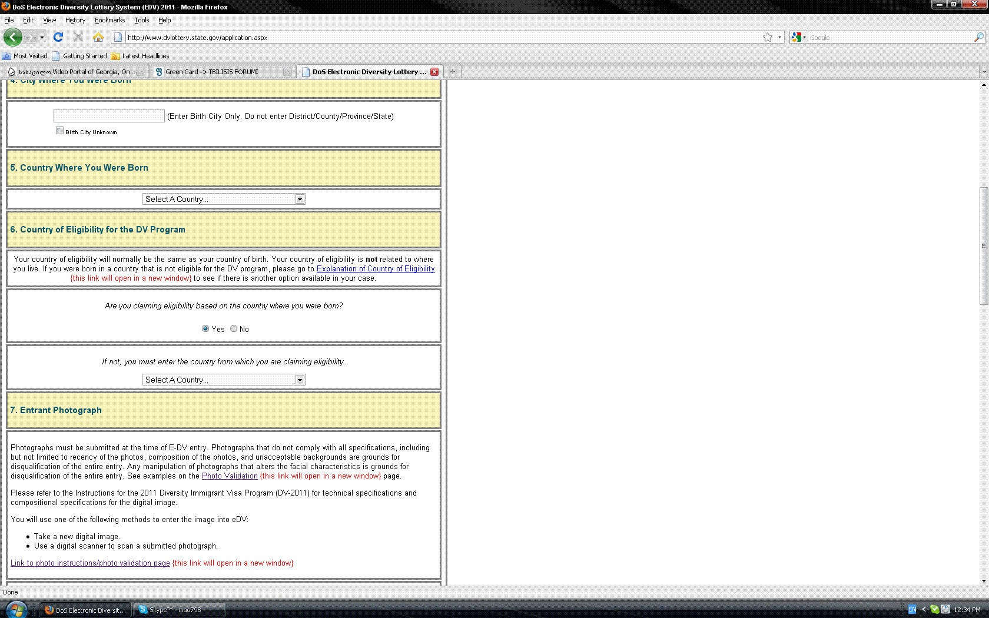Viewport: 989px width, 618px height.
Task: Click the Google search box
Action: click(890, 37)
